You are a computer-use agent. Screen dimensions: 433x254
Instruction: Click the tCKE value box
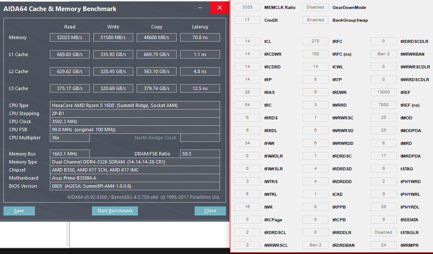(x=315, y=194)
